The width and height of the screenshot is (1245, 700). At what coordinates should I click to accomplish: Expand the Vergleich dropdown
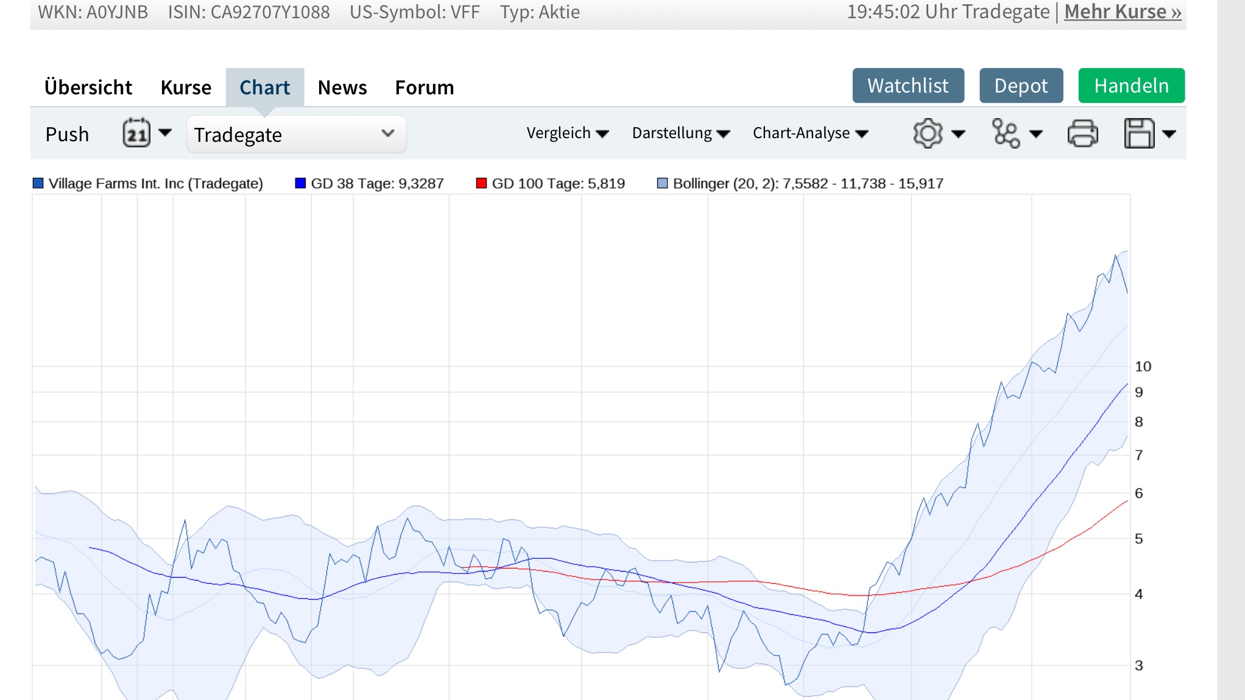567,133
